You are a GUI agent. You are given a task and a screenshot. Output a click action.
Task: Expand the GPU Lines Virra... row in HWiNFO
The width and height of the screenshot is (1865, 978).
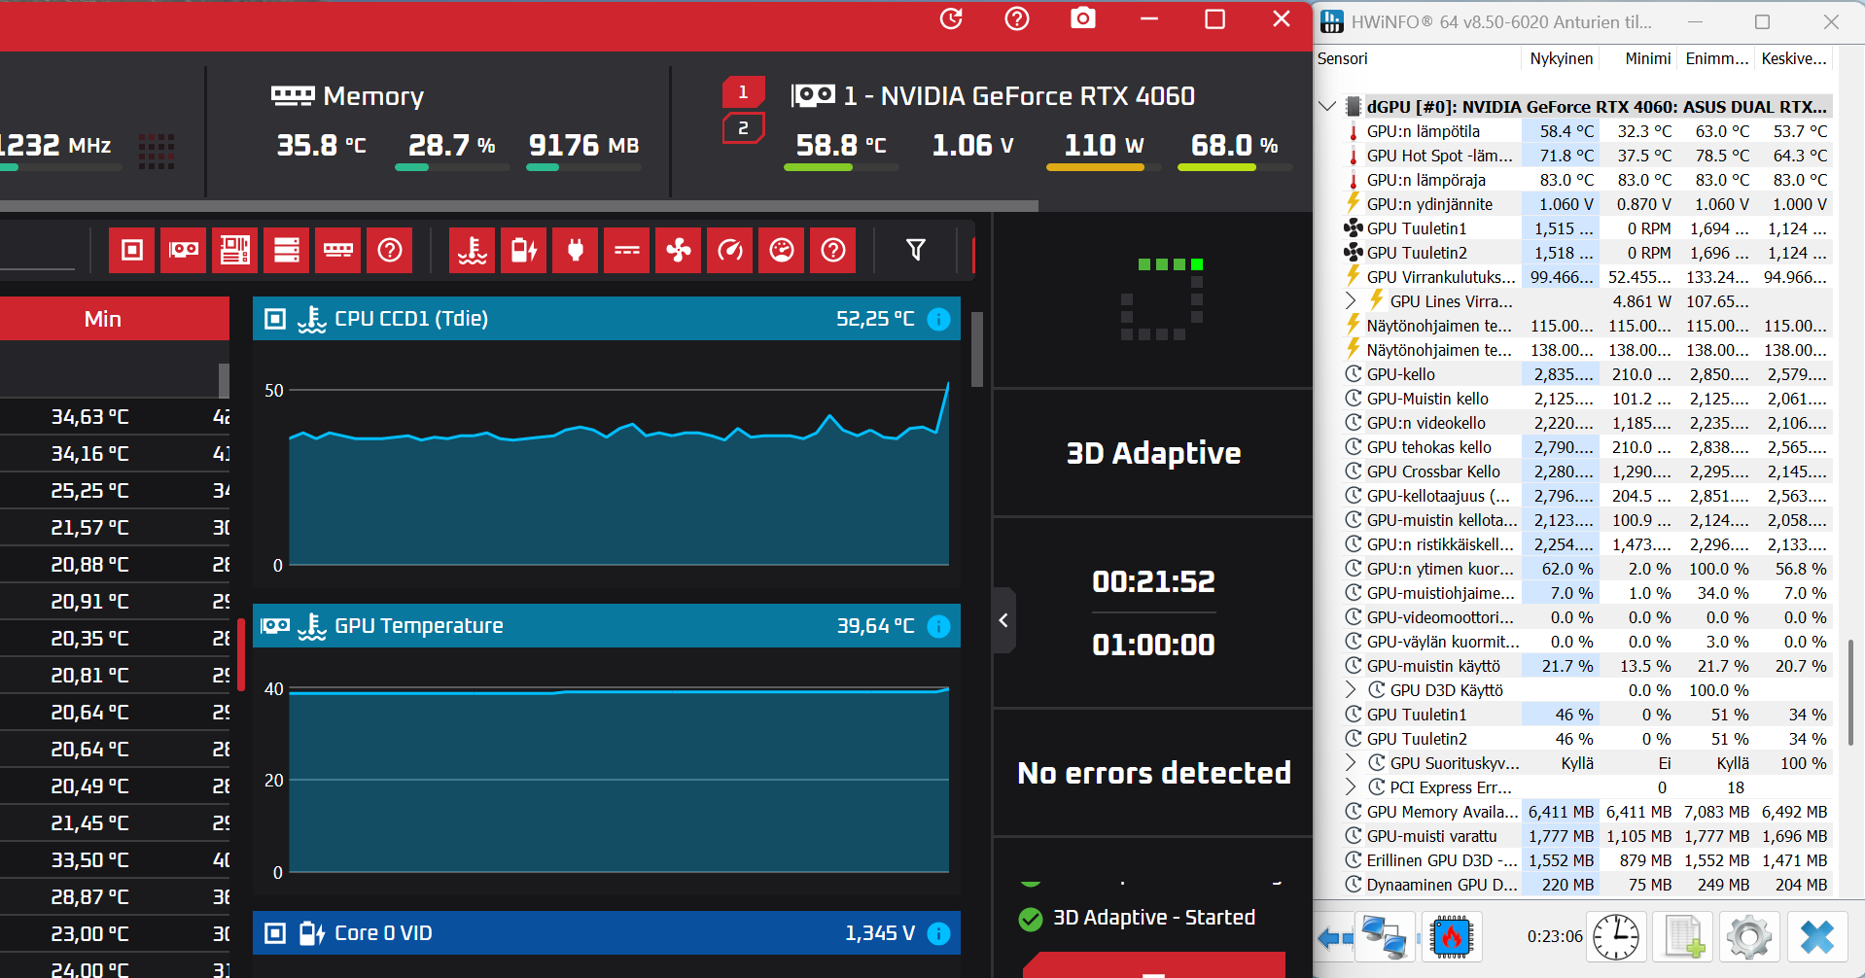(x=1351, y=300)
